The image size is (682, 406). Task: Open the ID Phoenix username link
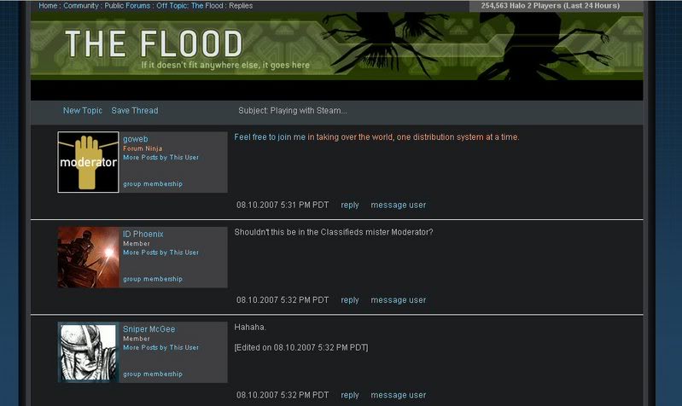pos(143,234)
